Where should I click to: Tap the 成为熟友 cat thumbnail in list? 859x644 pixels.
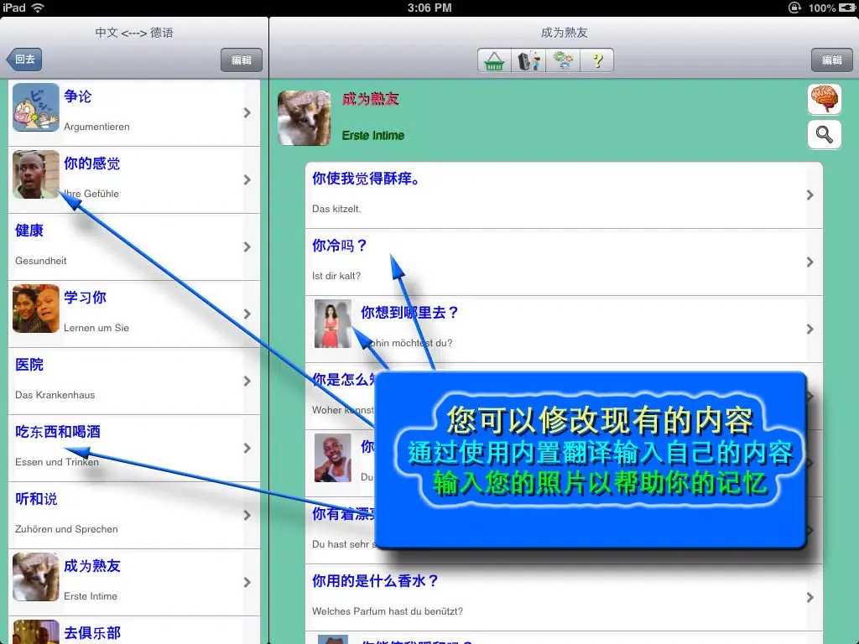pyautogui.click(x=35, y=577)
